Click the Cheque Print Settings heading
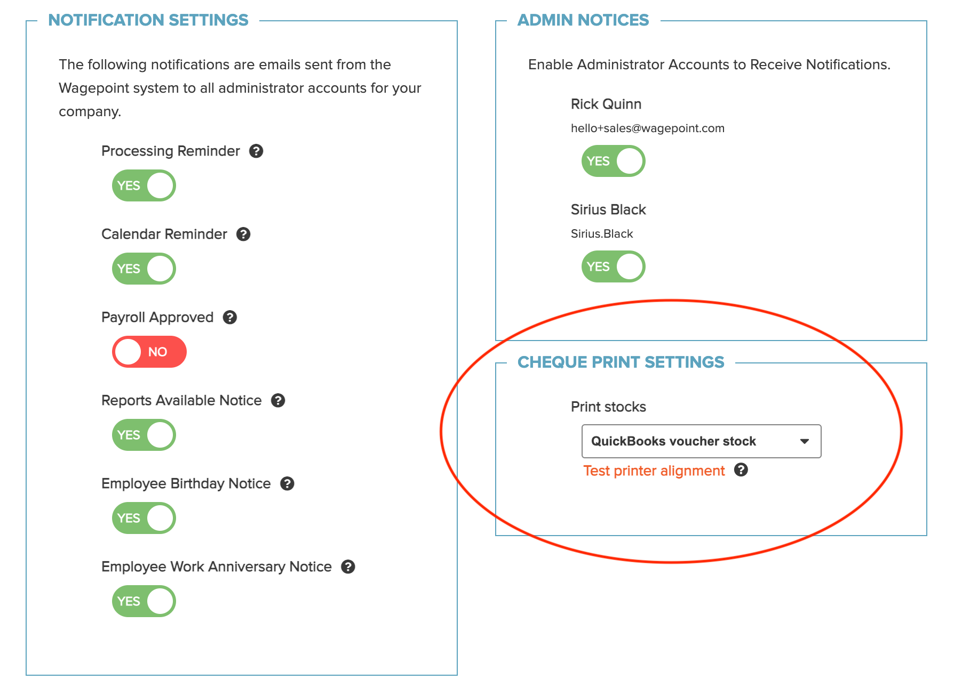The width and height of the screenshot is (954, 696). pos(621,362)
